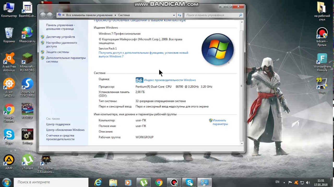Image resolution: width=334 pixels, height=187 pixels.
Task: Open the Windows Start menu
Action: pyautogui.click(x=7, y=182)
